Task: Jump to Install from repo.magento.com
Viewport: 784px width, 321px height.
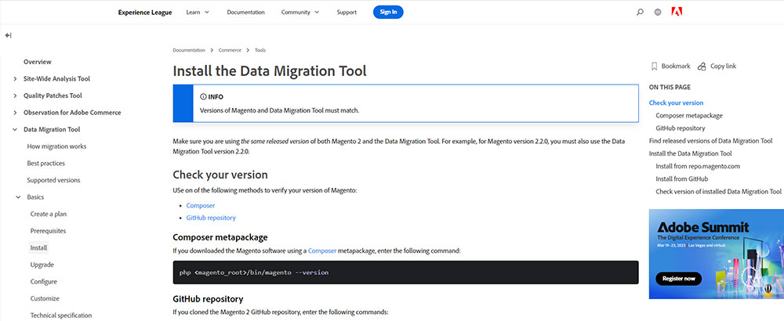Action: 698,166
